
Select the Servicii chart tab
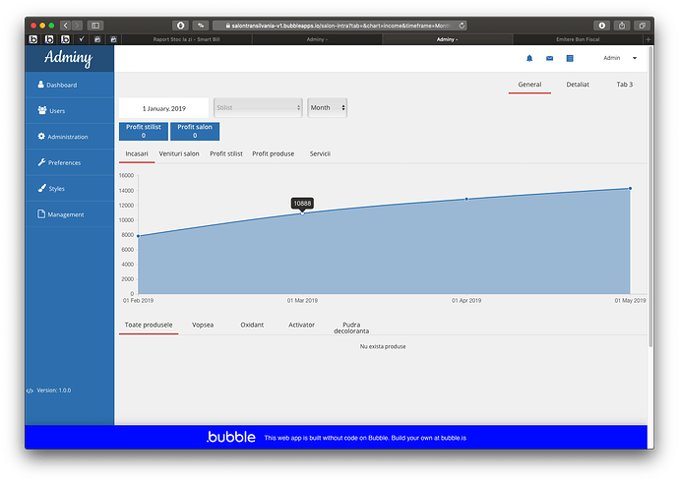point(320,153)
